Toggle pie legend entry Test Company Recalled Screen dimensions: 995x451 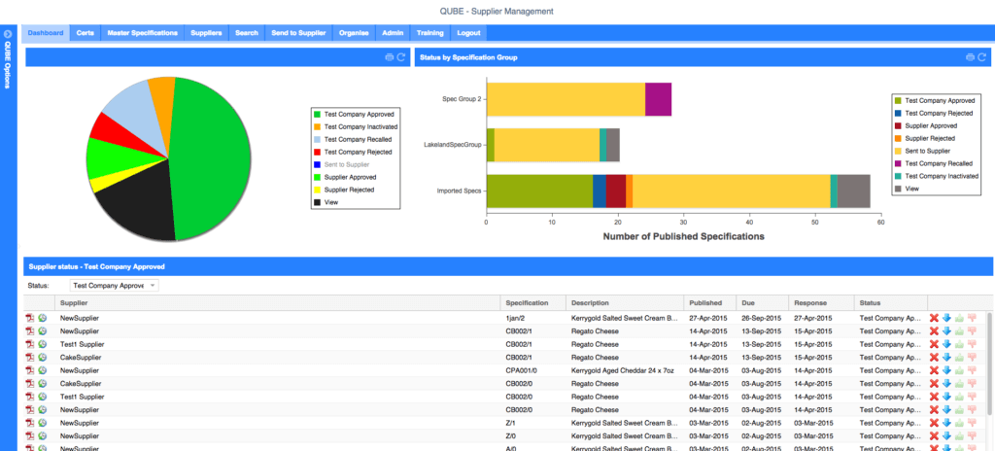[352, 139]
